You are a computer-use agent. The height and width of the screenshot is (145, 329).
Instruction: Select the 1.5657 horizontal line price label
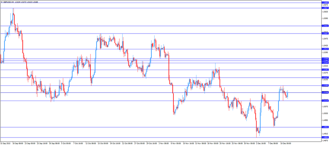325,8
